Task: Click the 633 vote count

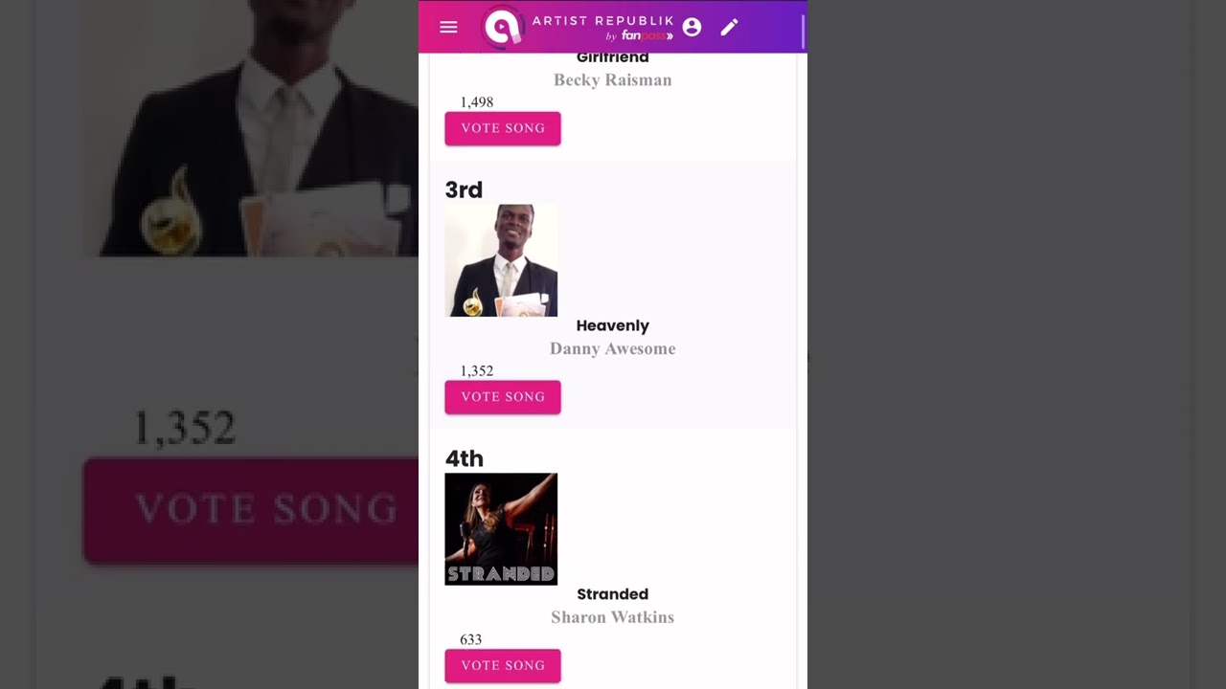Action: click(x=470, y=640)
